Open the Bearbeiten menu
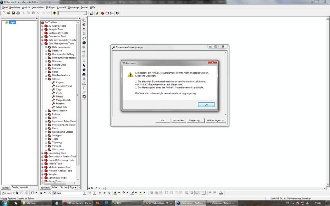Screen dimensions: 330x206 click(15, 7)
